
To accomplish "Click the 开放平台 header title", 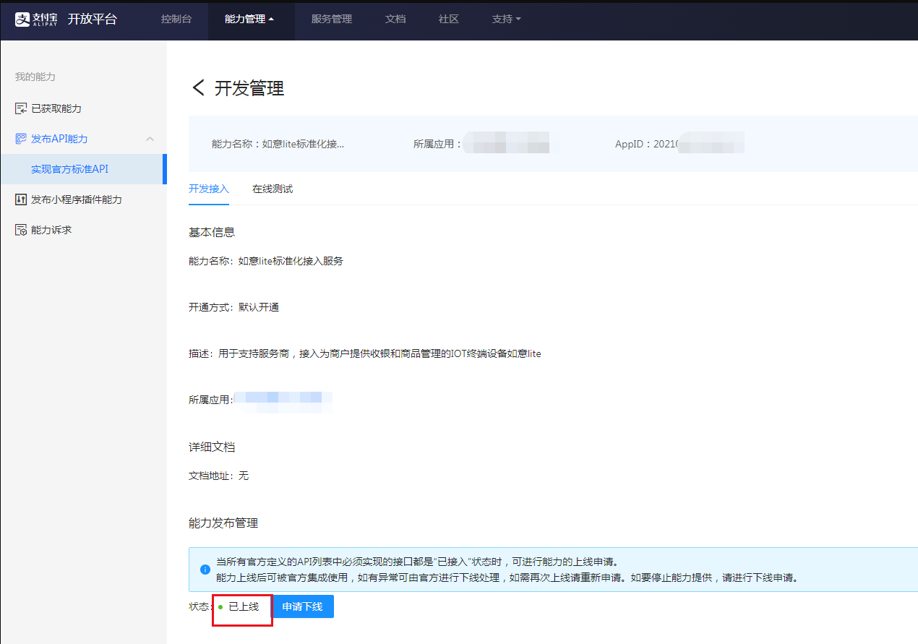I will pyautogui.click(x=92, y=20).
